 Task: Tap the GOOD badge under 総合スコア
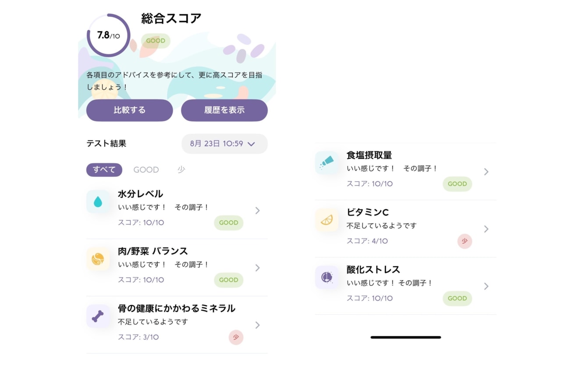156,41
